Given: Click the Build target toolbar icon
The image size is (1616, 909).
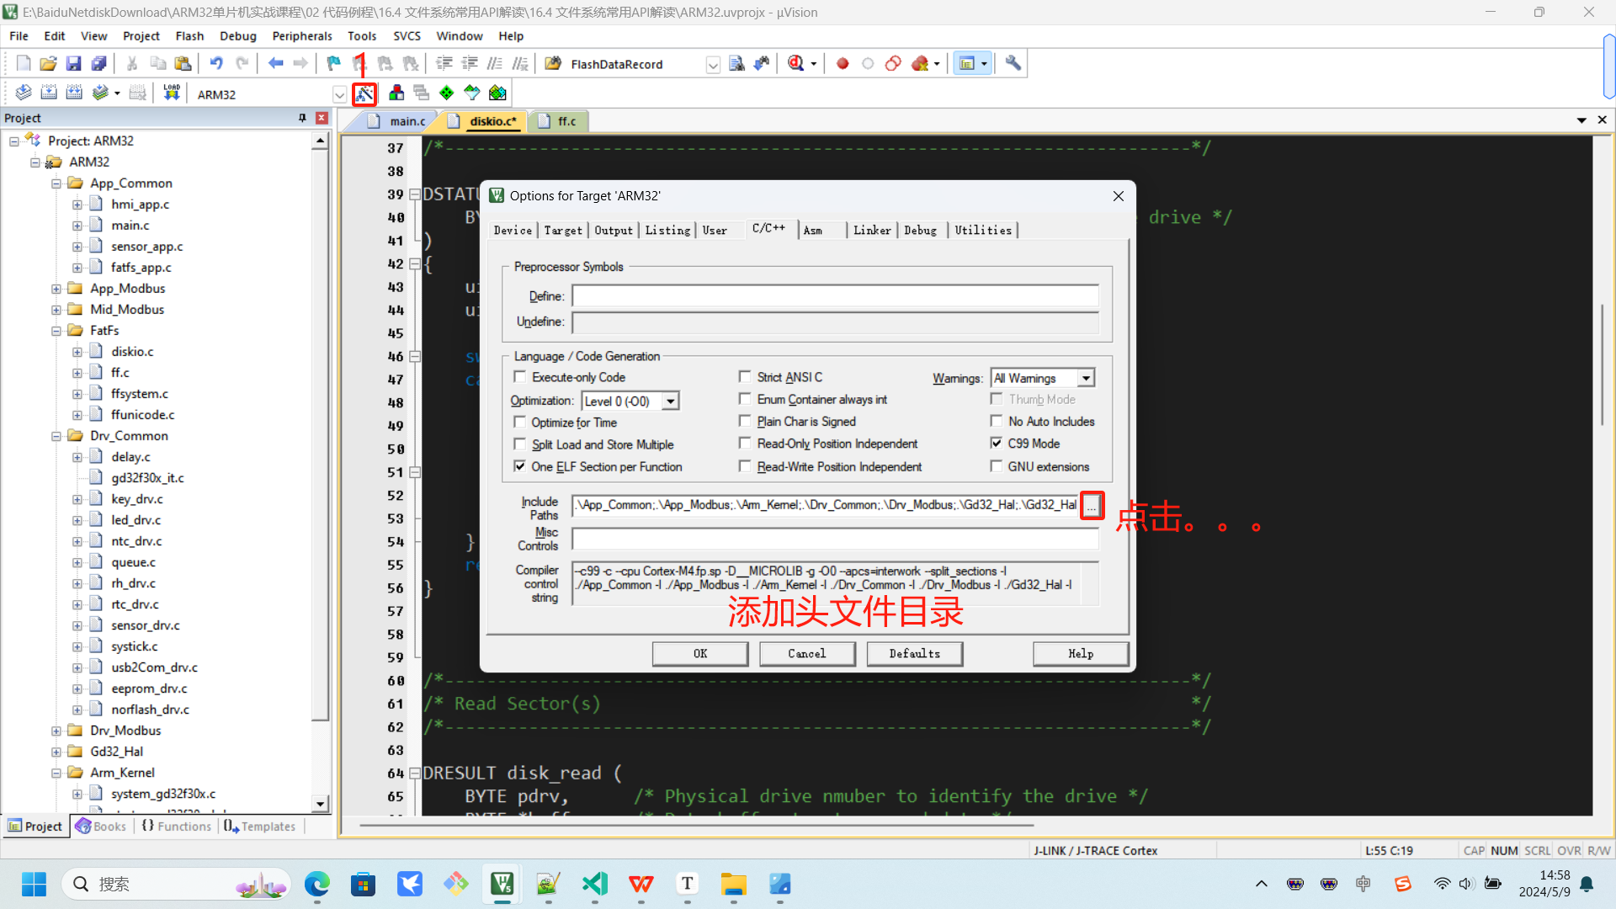Looking at the screenshot, I should [x=49, y=93].
